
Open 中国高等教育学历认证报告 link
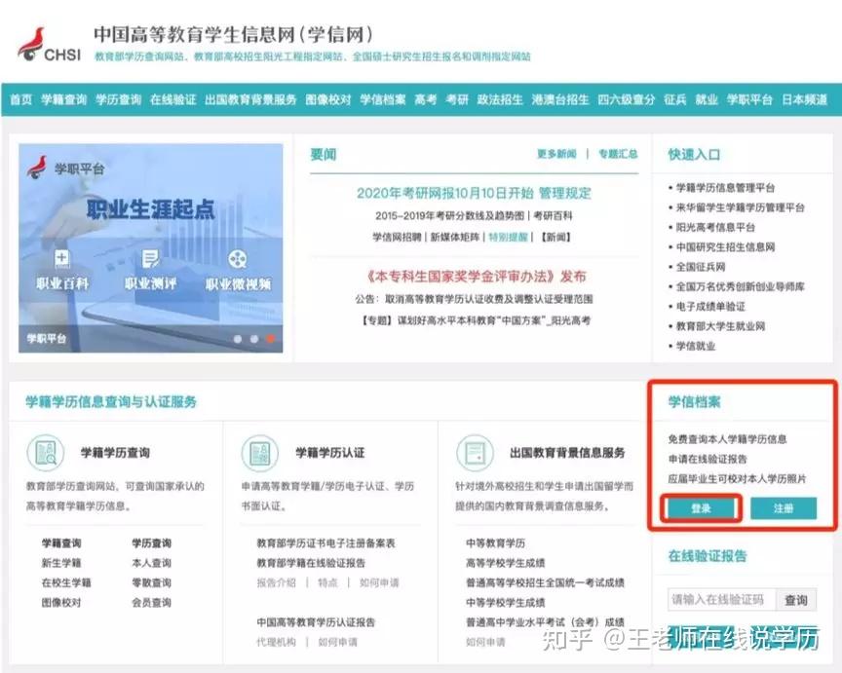(x=316, y=622)
